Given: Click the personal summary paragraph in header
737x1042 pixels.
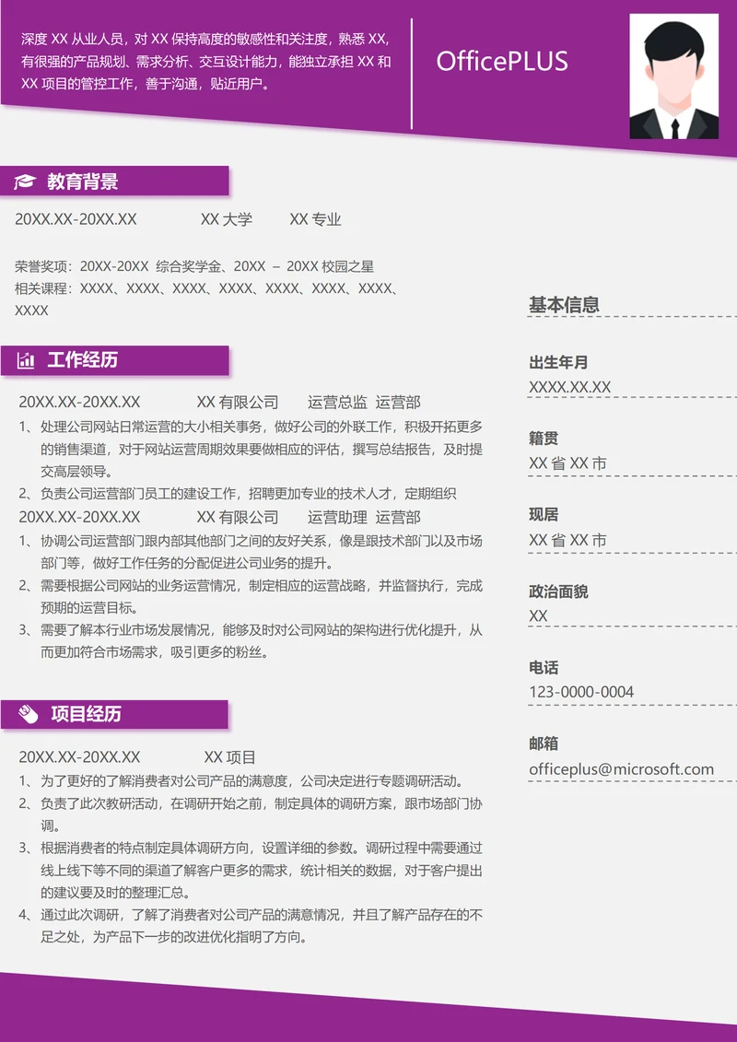Looking at the screenshot, I should [x=205, y=62].
